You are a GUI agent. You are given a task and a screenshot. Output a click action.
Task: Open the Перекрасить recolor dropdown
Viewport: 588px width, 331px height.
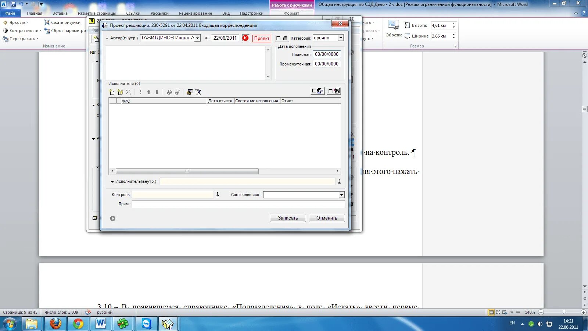click(21, 39)
